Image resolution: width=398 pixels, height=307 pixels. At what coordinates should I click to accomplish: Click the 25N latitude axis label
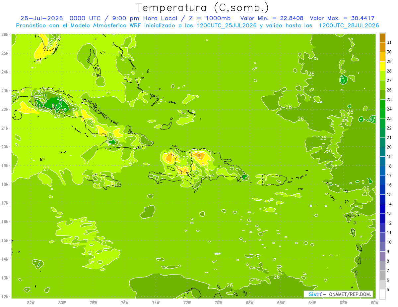pos(5,53)
